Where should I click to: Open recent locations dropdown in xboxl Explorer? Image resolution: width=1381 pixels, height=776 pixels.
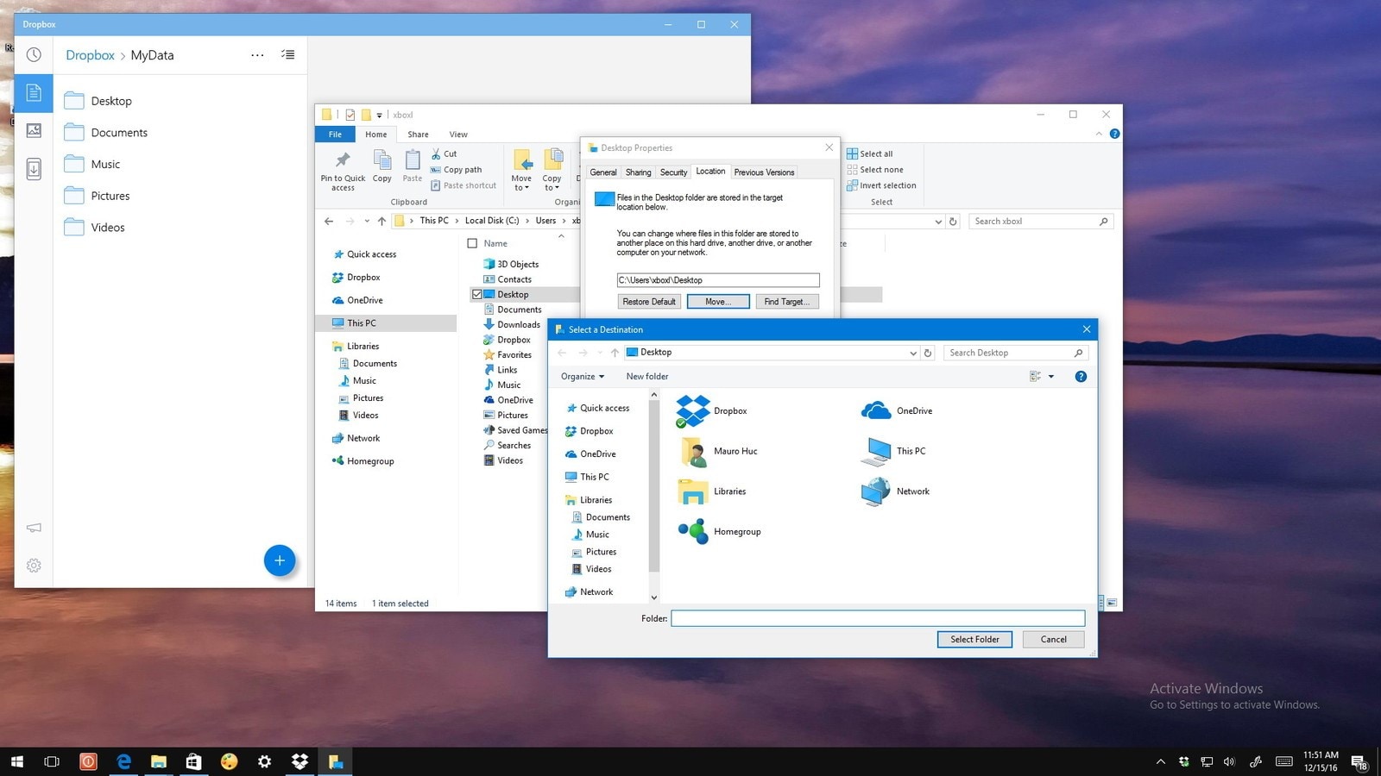pyautogui.click(x=367, y=221)
